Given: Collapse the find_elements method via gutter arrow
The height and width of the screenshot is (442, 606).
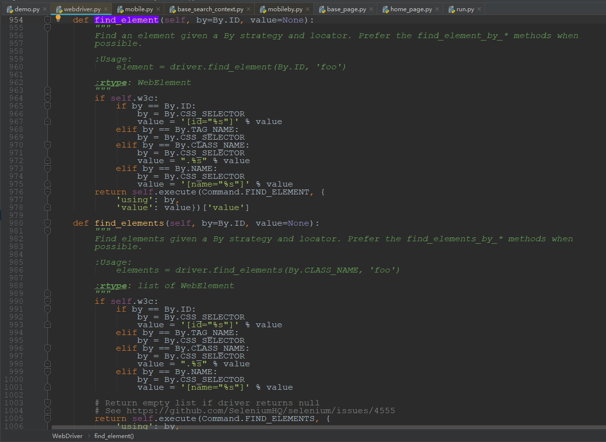Looking at the screenshot, I should click(47, 223).
